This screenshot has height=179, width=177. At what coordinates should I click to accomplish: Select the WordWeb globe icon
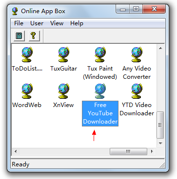(x=27, y=91)
